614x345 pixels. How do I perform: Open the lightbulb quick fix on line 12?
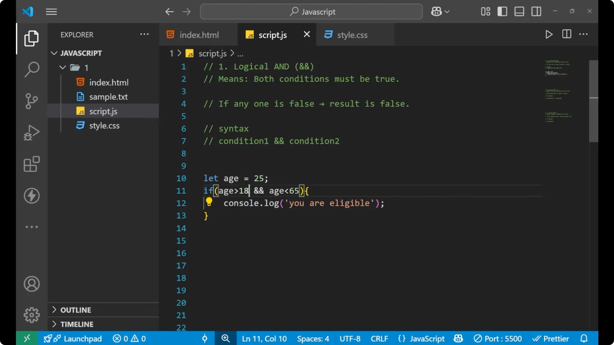coord(209,202)
